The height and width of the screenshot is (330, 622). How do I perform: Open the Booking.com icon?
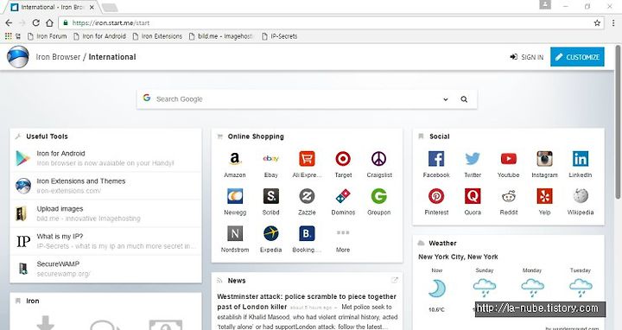pos(307,233)
